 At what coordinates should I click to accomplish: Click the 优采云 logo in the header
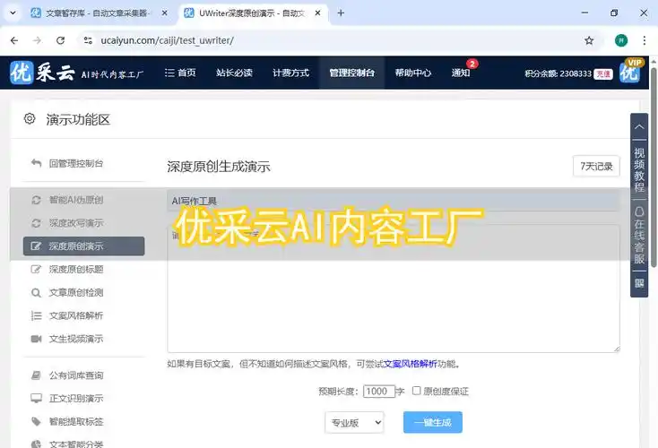pos(42,73)
